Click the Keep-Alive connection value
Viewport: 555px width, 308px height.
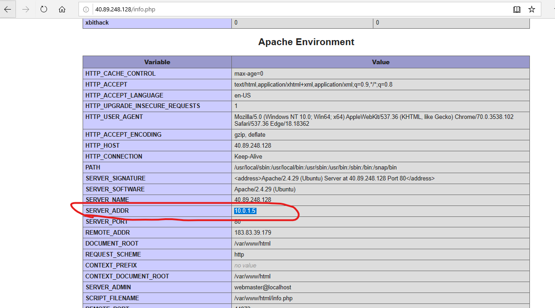tap(248, 156)
